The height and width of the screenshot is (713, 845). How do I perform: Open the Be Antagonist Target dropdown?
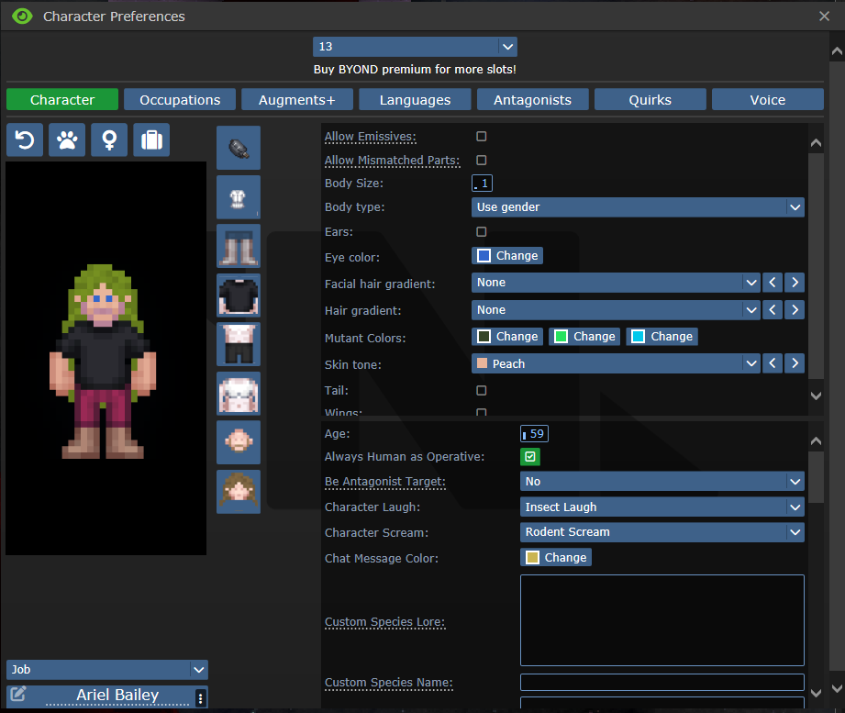pyautogui.click(x=662, y=482)
